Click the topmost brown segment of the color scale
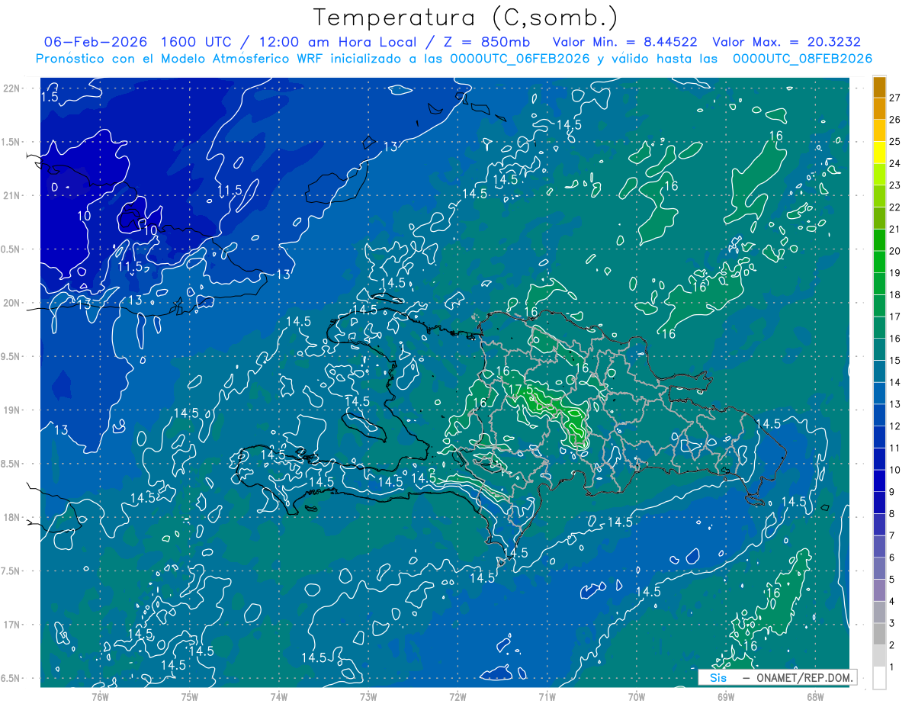This screenshot has height=707, width=915. tap(879, 87)
